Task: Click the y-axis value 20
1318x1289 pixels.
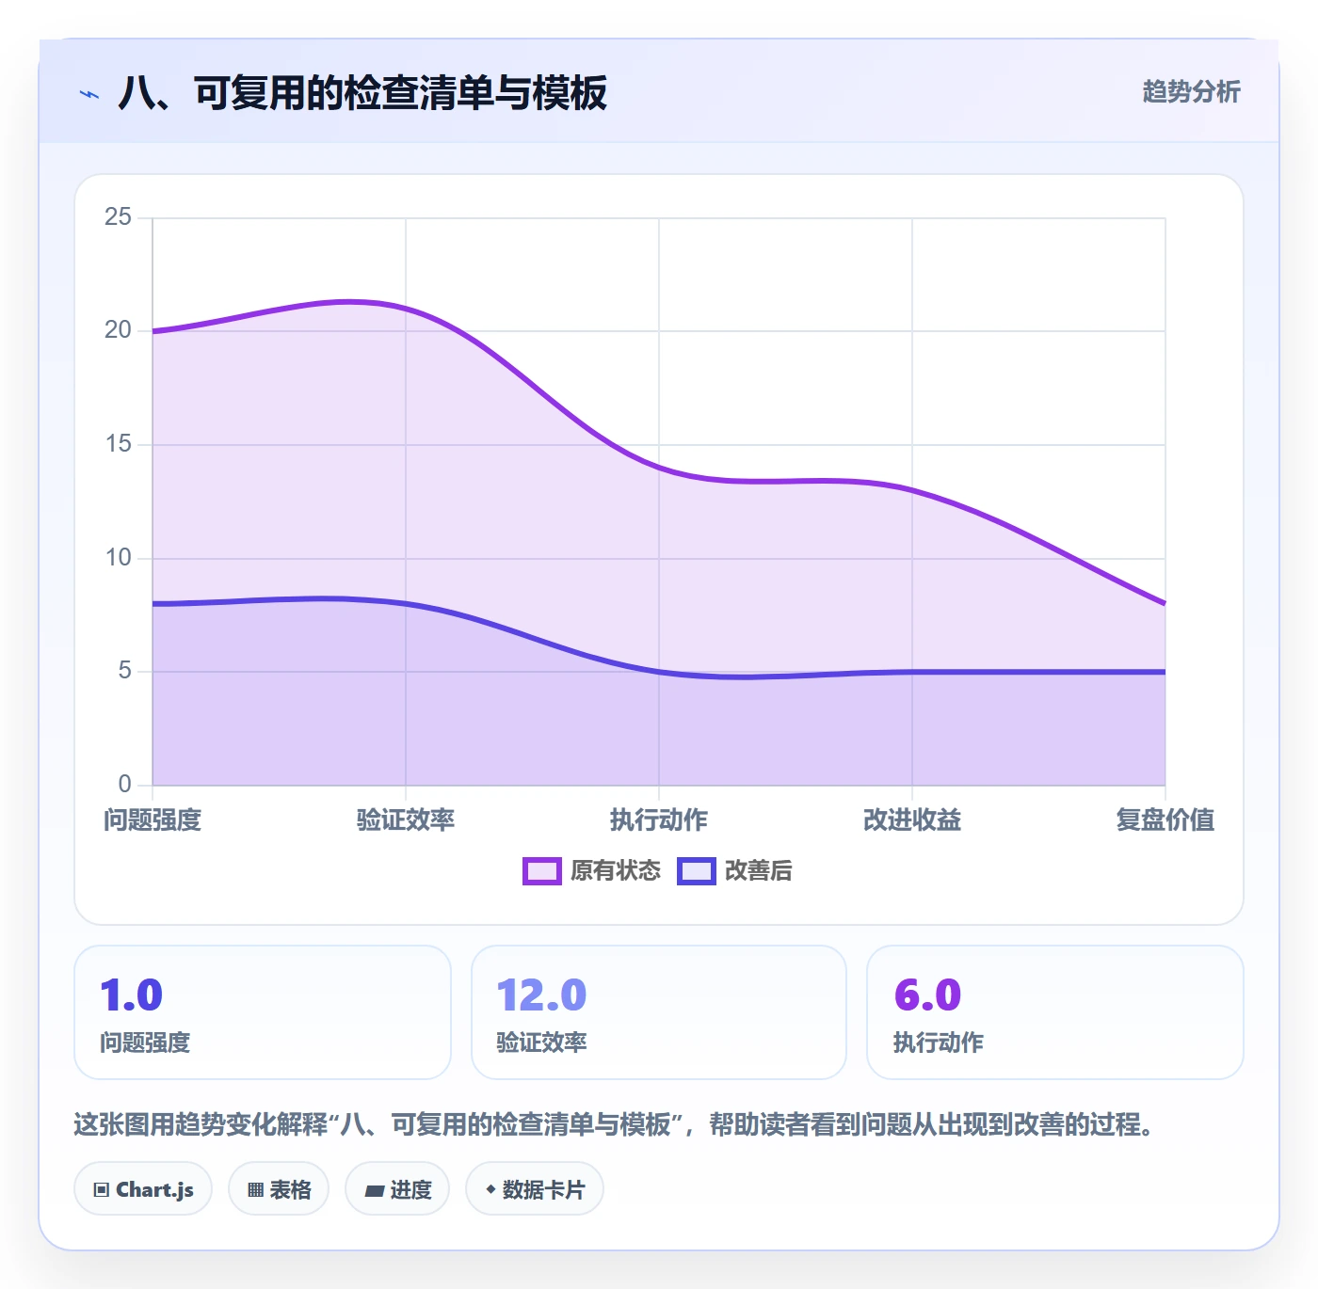Action: (x=118, y=330)
